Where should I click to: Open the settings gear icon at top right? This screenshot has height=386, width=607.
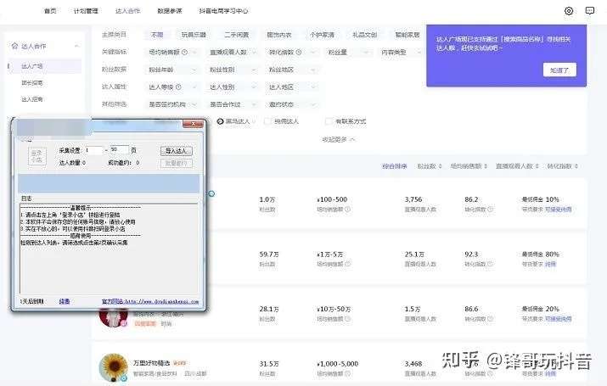pyautogui.click(x=568, y=11)
